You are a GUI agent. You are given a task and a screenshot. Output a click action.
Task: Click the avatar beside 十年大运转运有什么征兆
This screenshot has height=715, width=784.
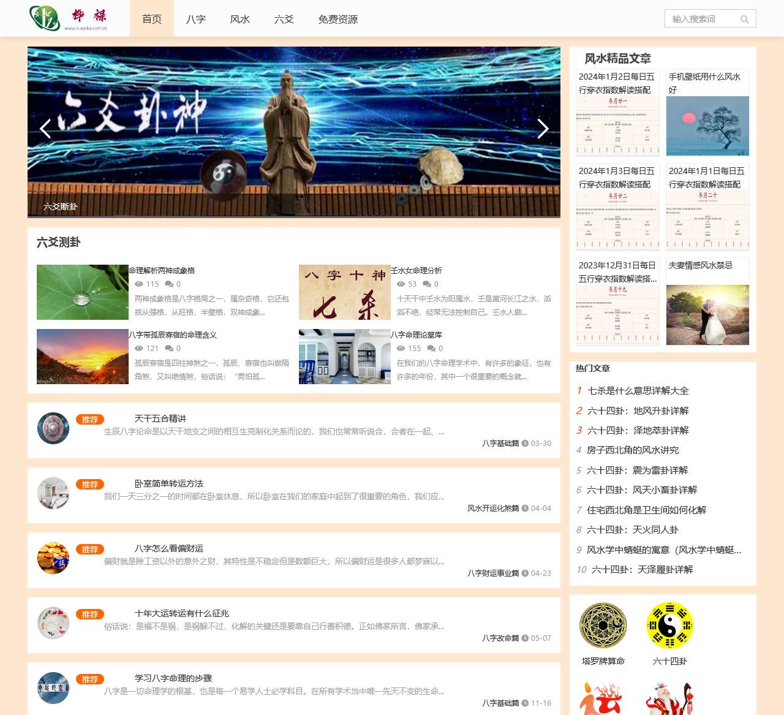[x=53, y=623]
